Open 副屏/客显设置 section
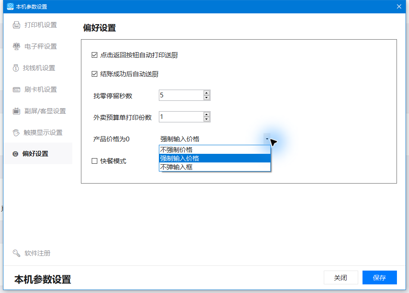409x293 pixels. tap(38, 111)
